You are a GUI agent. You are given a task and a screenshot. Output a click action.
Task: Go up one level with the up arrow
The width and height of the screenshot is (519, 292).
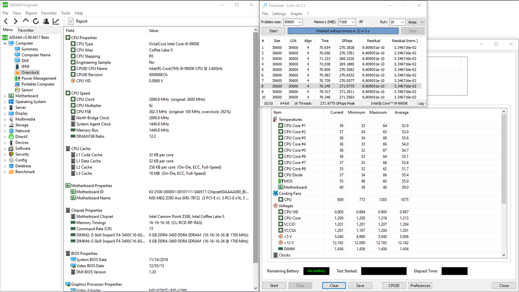pyautogui.click(x=26, y=21)
